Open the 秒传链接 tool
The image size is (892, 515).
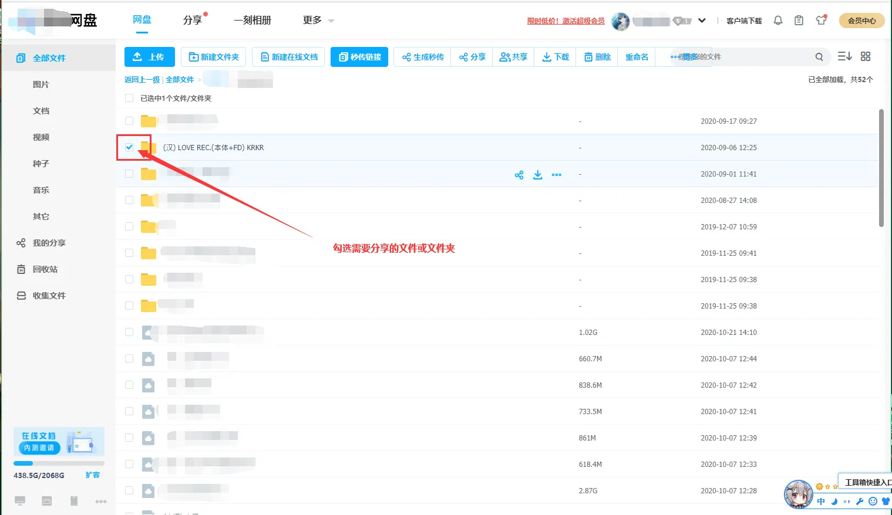tap(359, 56)
